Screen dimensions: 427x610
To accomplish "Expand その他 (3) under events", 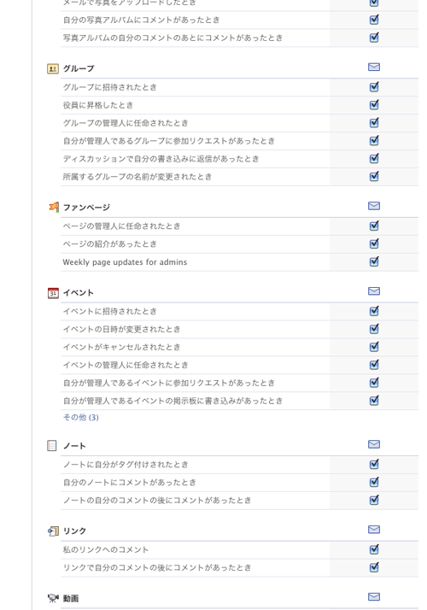I will click(x=81, y=418).
